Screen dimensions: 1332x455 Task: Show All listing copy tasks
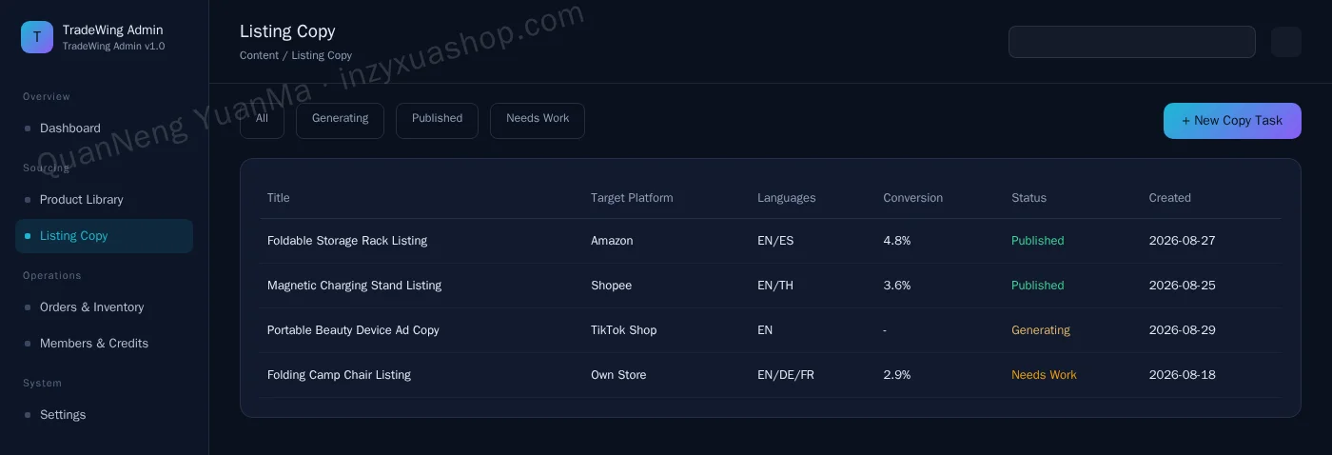pos(262,121)
